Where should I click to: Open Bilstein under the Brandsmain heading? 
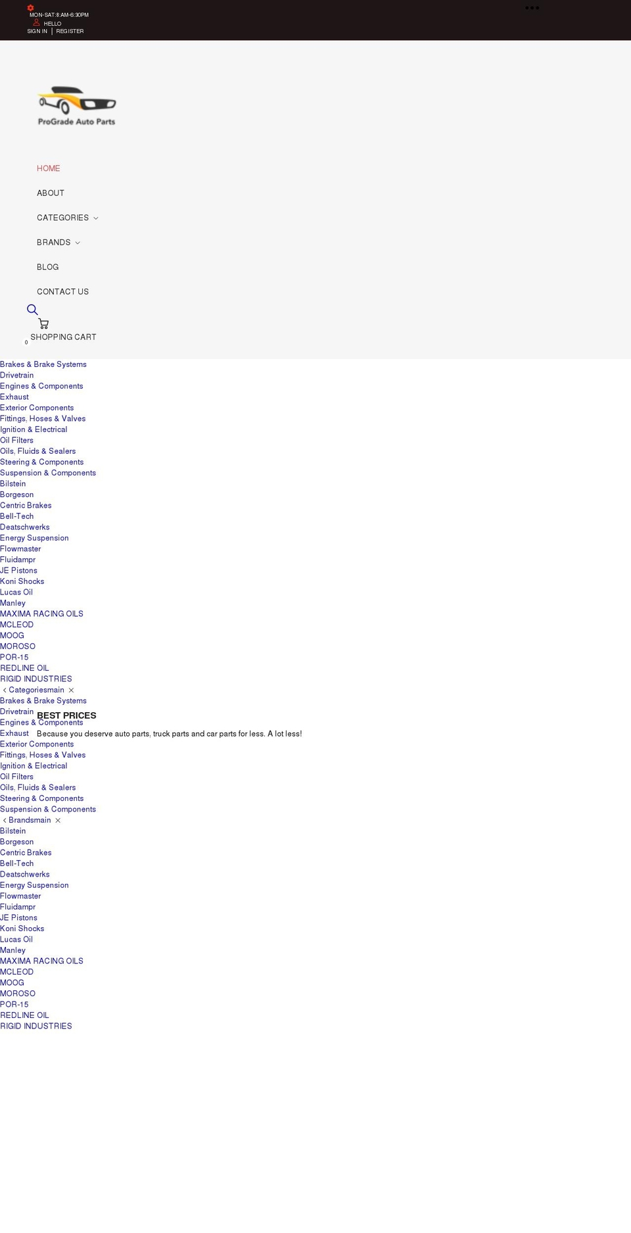[x=13, y=831]
